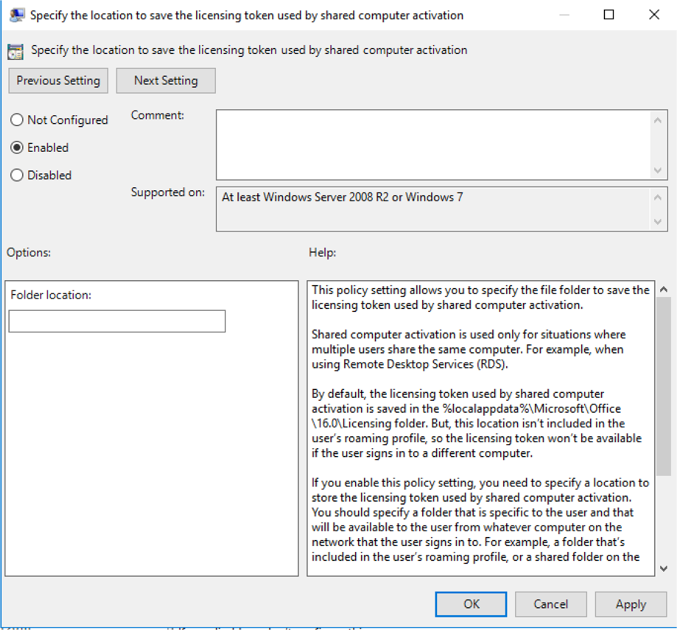Click the policy setting icon beside the heading
Screen dimensions: 677x630
point(16,51)
